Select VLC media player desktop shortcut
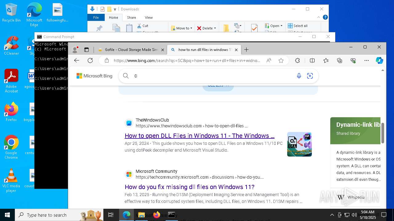 pos(11,180)
